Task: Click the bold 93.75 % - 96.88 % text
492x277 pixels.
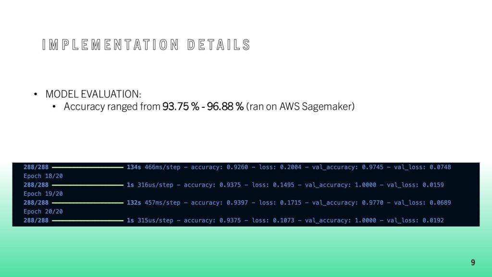Action: point(203,106)
